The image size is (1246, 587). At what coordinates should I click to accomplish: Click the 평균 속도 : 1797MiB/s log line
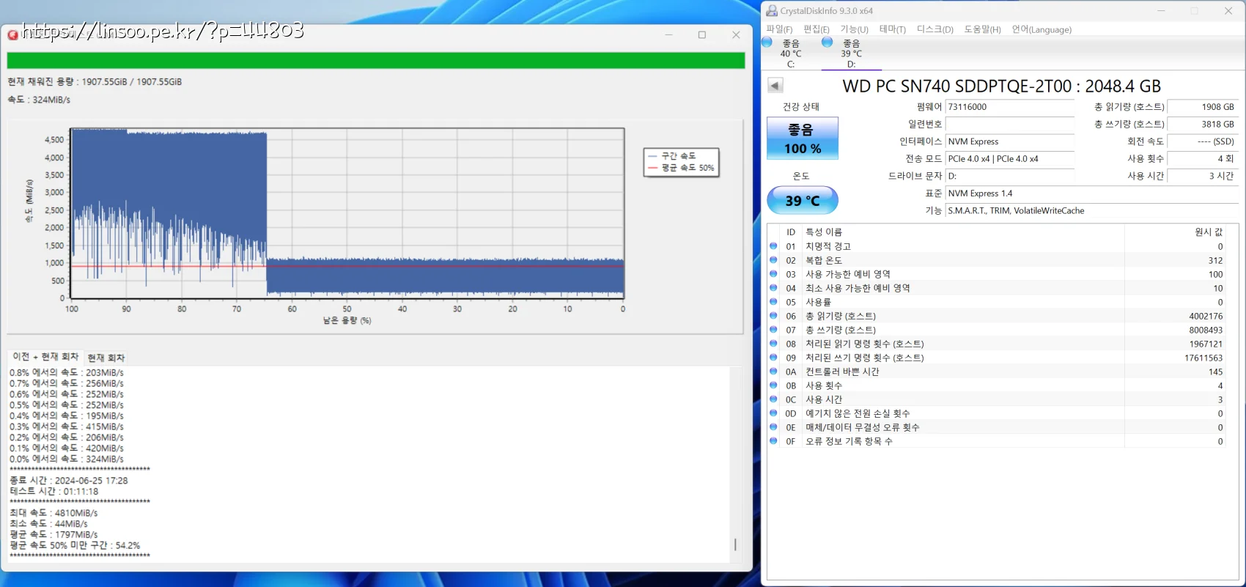[54, 535]
